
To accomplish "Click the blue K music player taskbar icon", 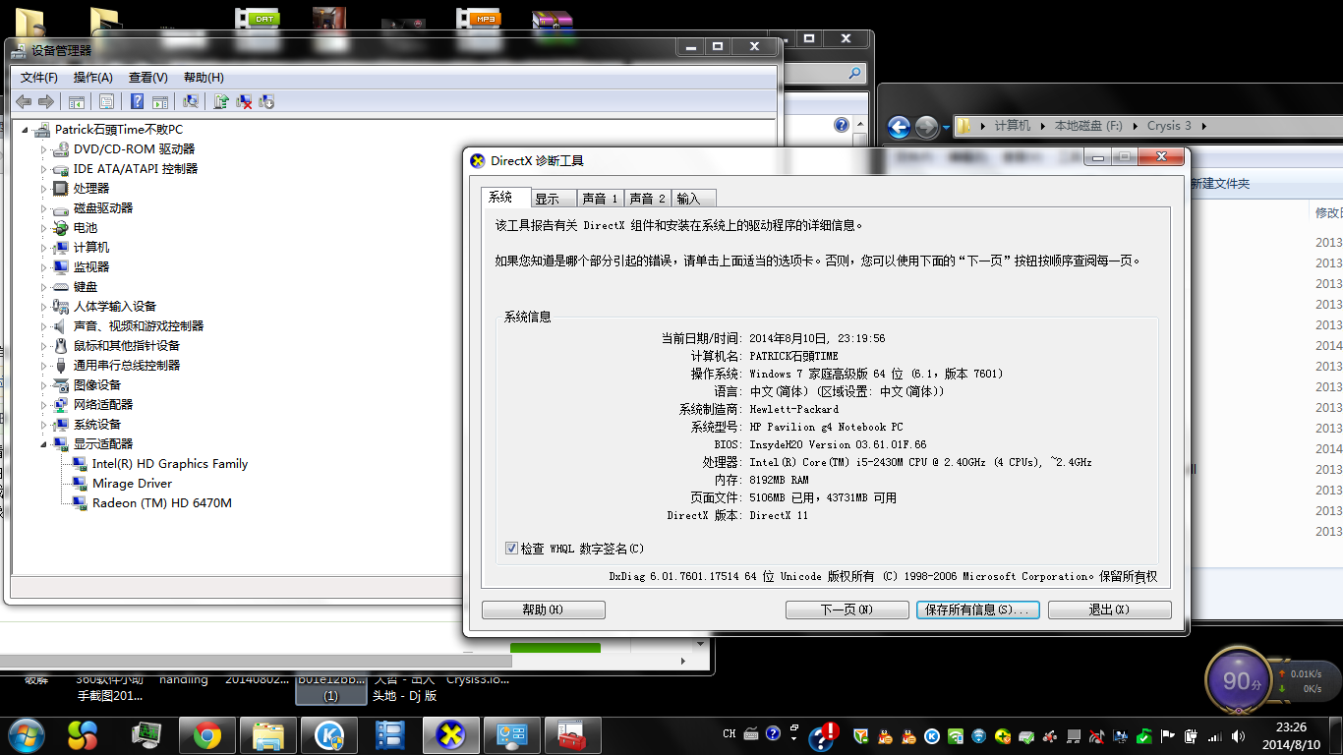I will pyautogui.click(x=329, y=734).
